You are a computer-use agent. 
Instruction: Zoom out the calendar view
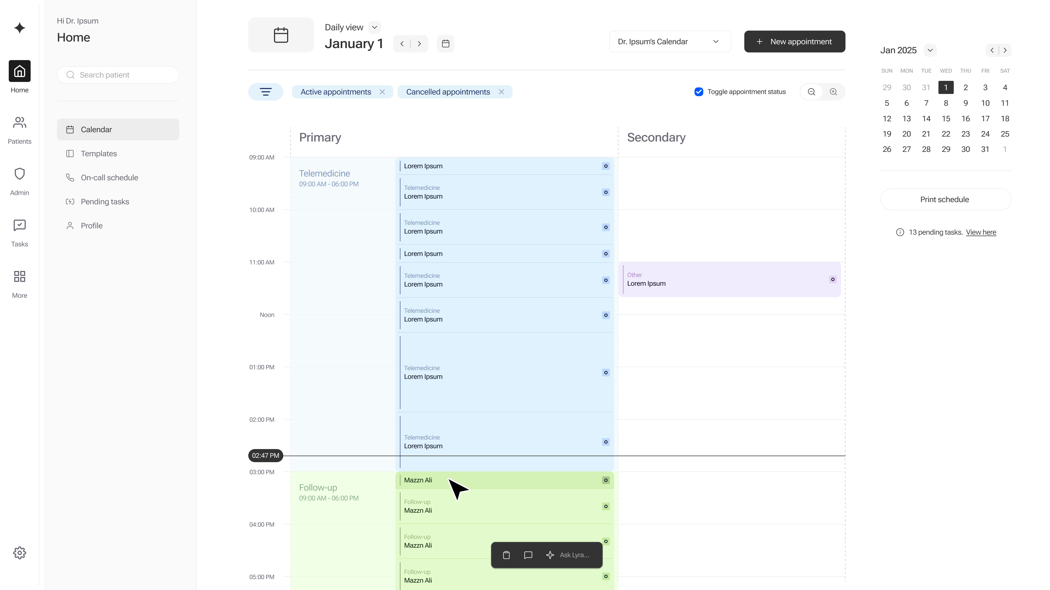812,92
